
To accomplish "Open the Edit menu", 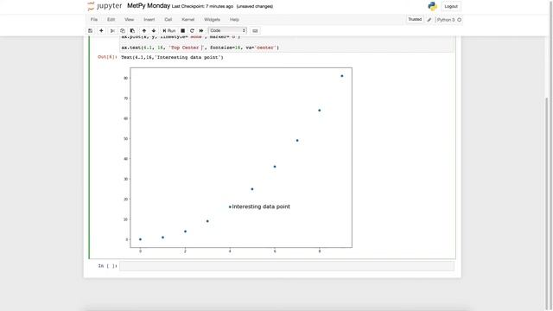I will pos(111,19).
